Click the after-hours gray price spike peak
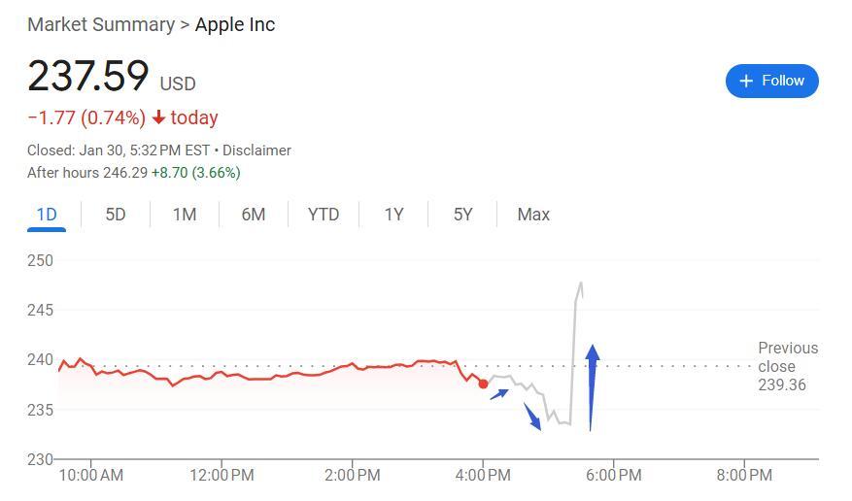The height and width of the screenshot is (501, 852). click(581, 284)
